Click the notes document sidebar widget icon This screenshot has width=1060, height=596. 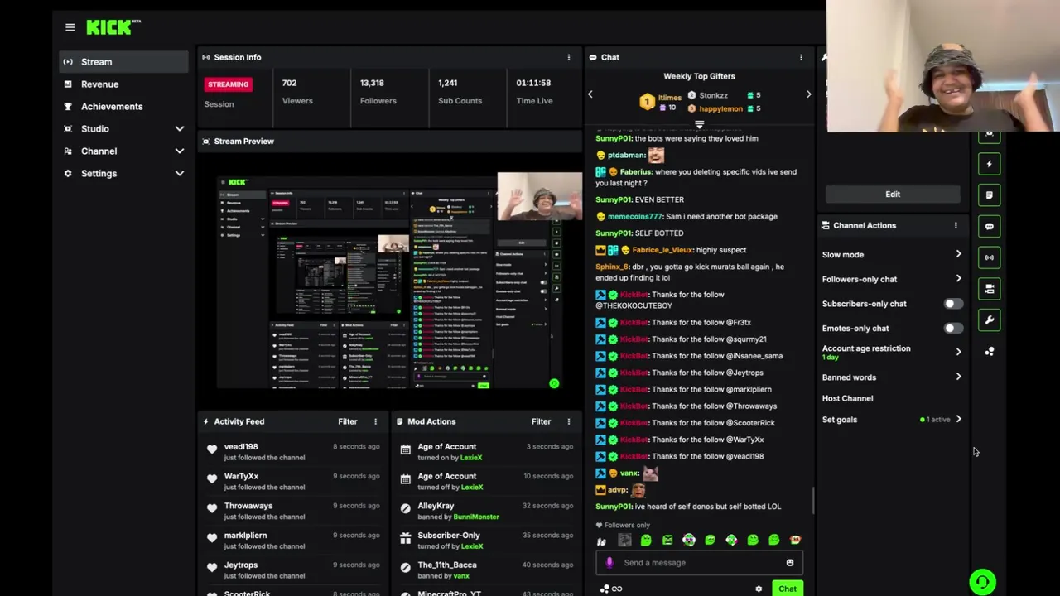tap(989, 195)
